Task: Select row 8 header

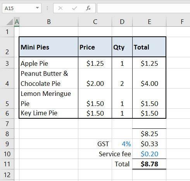Action: coord(7,134)
